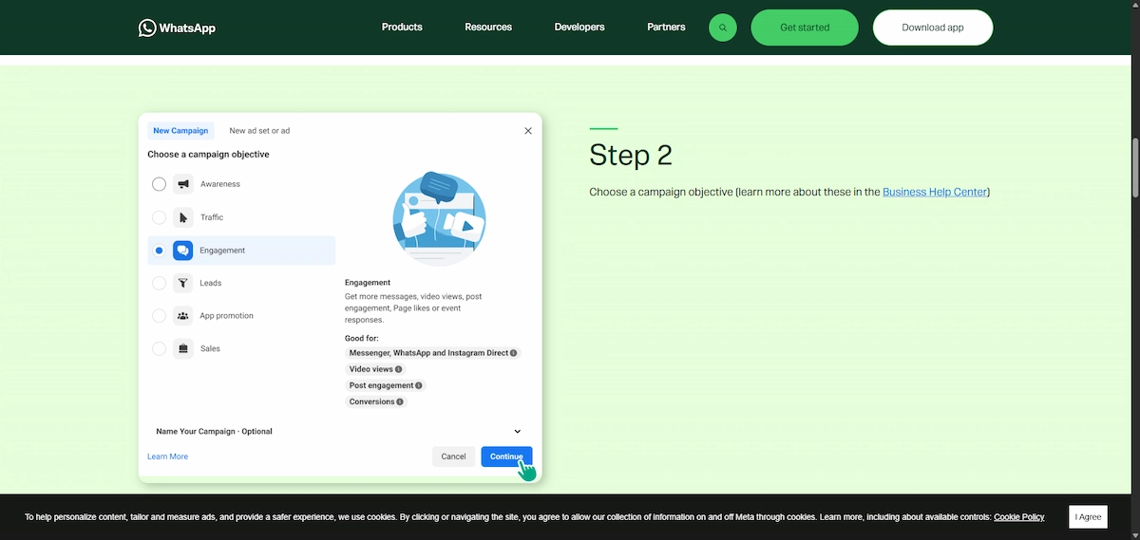Open the Partners menu
This screenshot has width=1140, height=540.
point(666,28)
